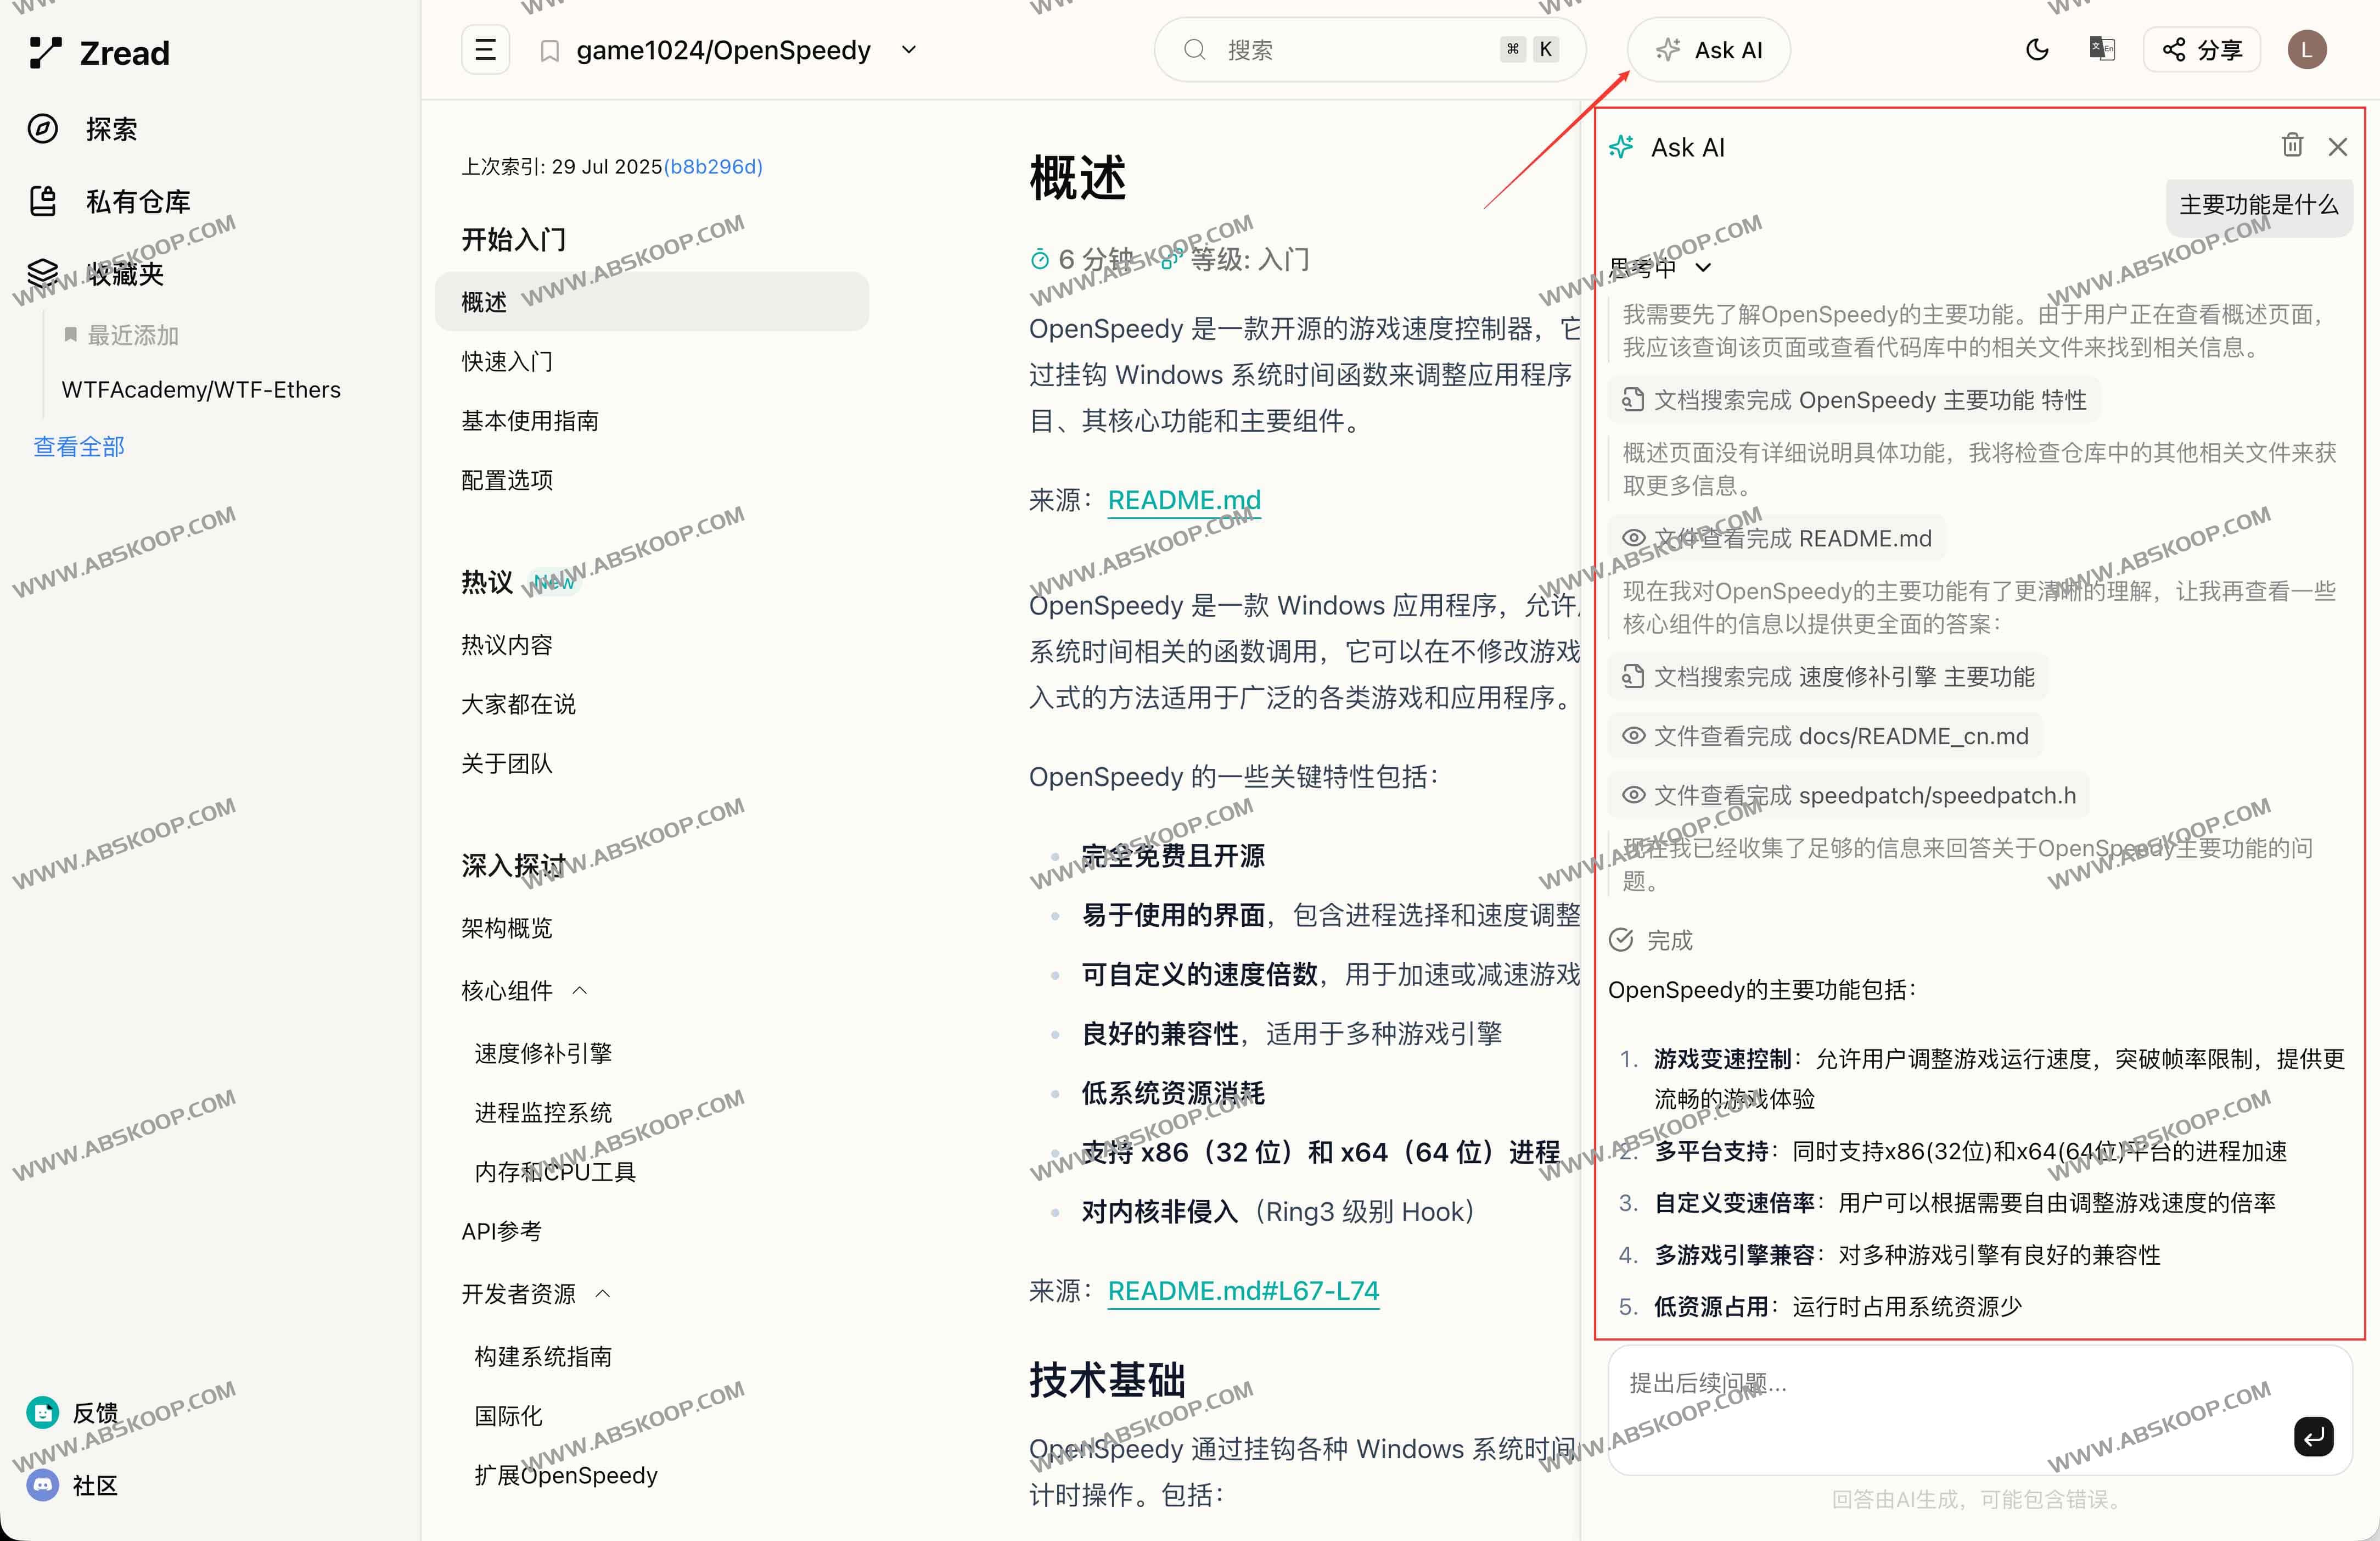The height and width of the screenshot is (1541, 2380).
Task: Toggle the sidebar hamburger menu button
Action: (x=485, y=50)
